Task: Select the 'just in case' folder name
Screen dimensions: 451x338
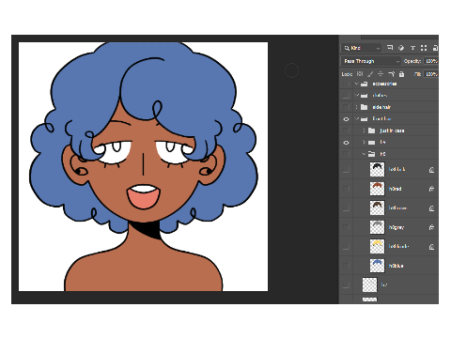Action: 392,131
